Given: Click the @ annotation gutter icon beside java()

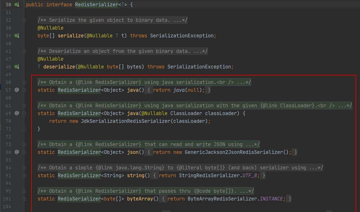Looking at the screenshot, I should [x=17, y=90].
